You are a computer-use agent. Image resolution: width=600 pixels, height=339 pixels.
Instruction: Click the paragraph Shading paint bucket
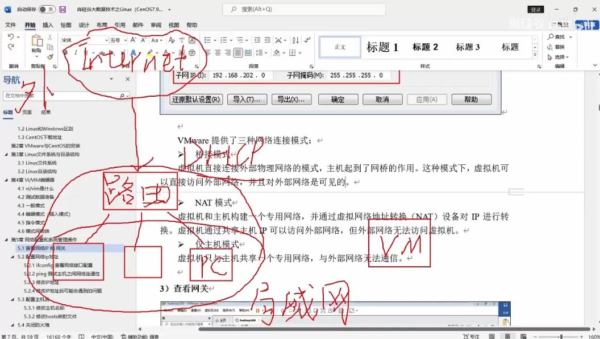pyautogui.click(x=277, y=52)
